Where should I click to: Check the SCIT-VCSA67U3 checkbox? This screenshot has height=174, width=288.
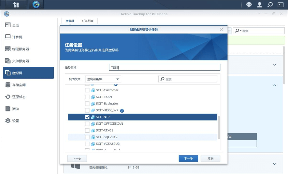pyautogui.click(x=87, y=144)
